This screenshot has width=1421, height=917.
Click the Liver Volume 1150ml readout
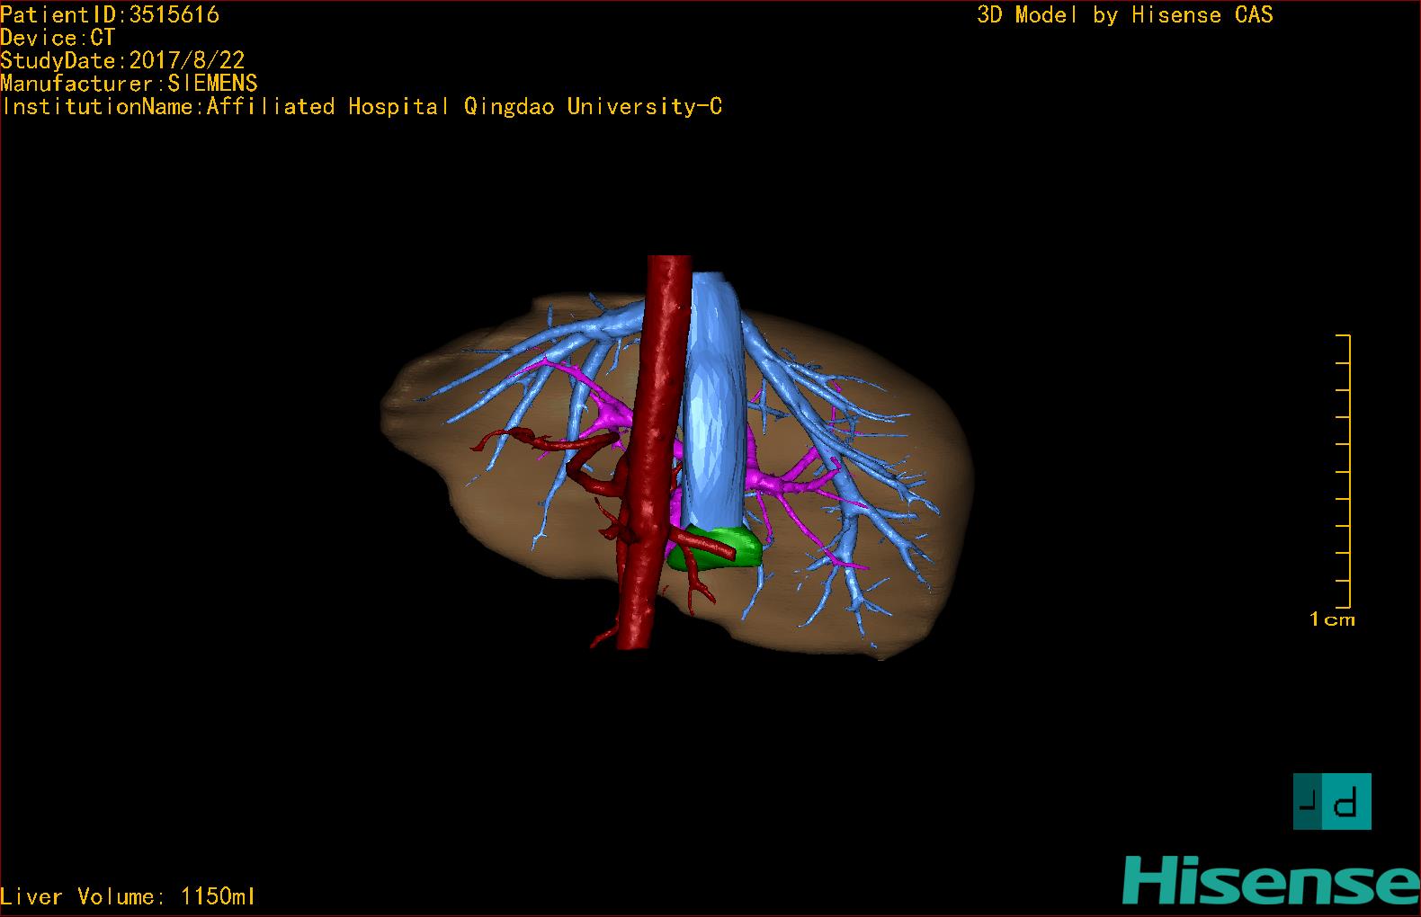tap(128, 896)
